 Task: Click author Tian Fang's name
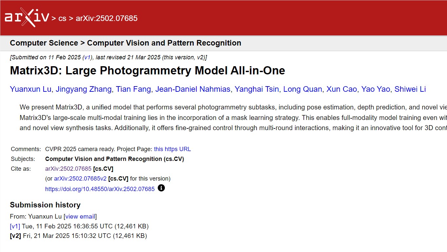pos(133,89)
